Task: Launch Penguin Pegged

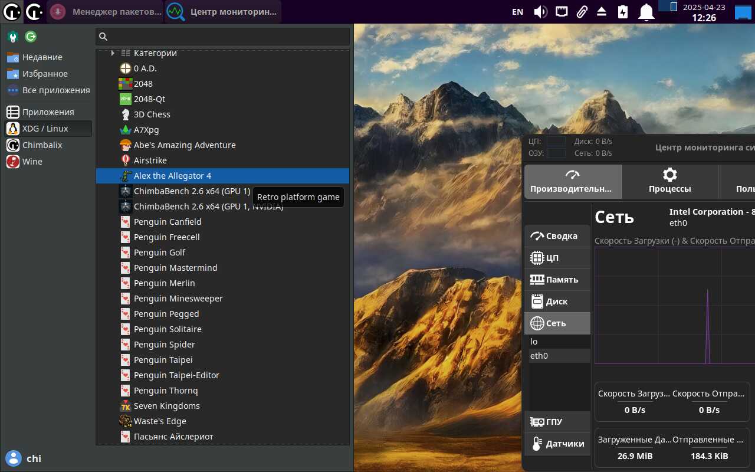Action: click(222, 314)
